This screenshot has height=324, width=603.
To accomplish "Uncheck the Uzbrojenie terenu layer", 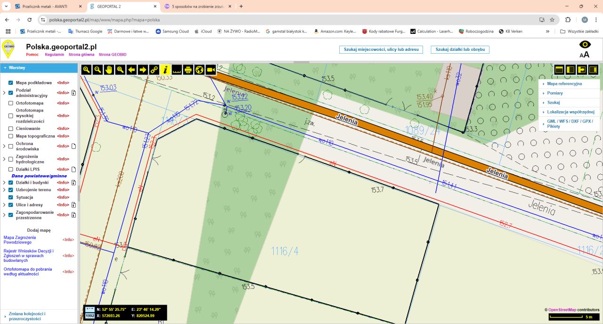I will (11, 190).
